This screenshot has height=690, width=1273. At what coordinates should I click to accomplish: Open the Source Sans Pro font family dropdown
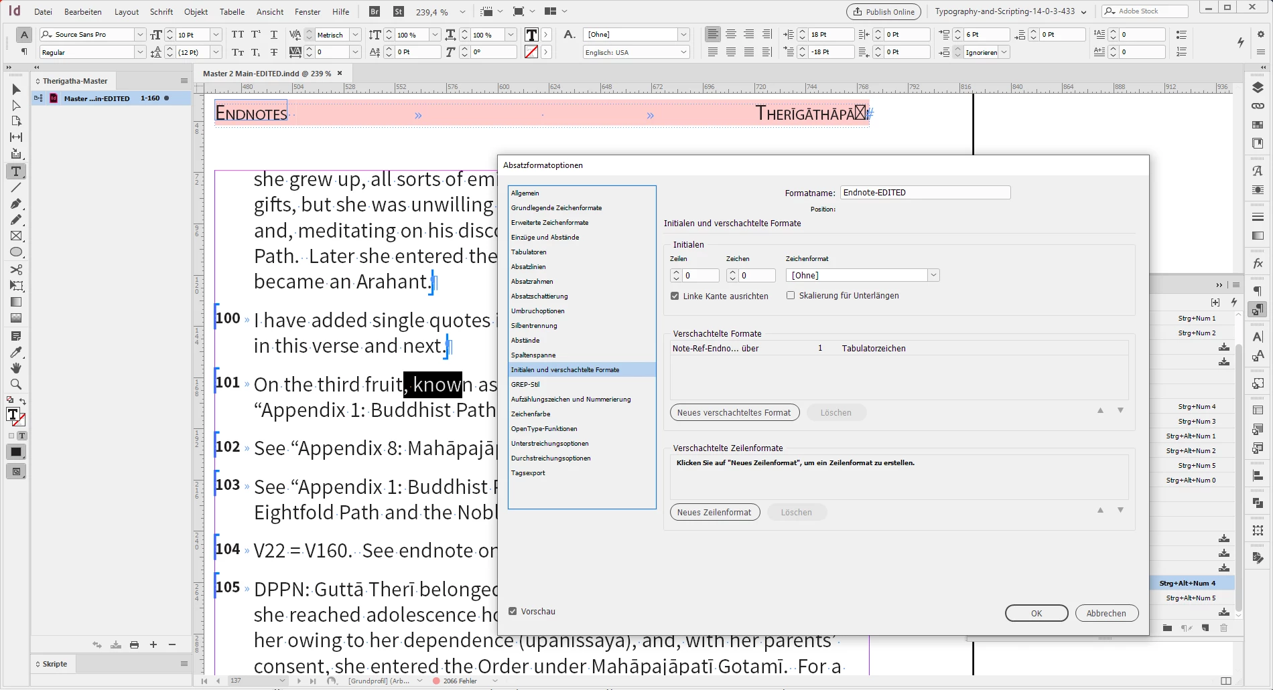click(x=140, y=34)
